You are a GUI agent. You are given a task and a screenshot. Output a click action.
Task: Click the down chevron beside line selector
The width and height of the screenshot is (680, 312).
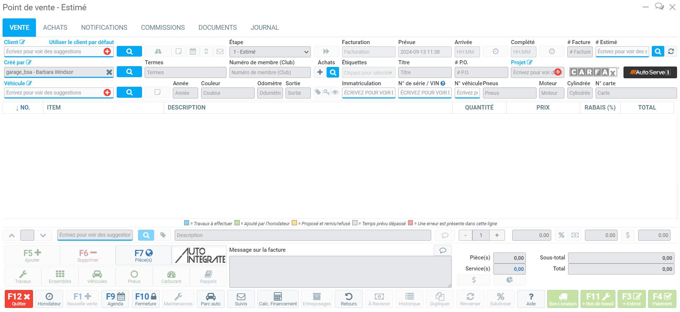point(43,235)
